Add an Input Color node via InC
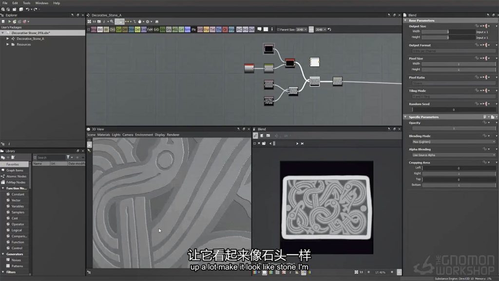The image size is (499, 281). (x=239, y=30)
